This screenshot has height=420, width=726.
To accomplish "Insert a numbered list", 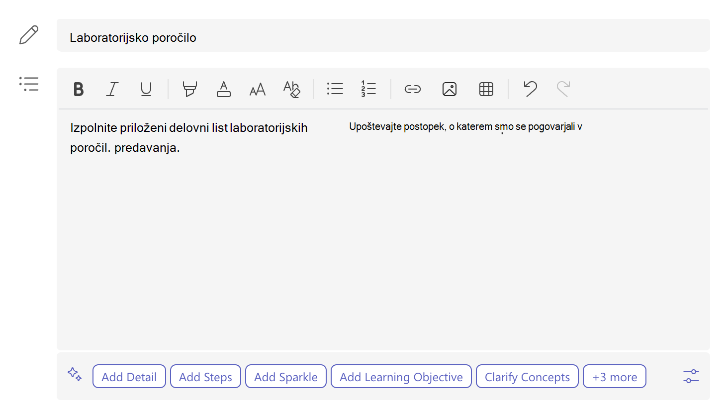I will click(x=368, y=89).
